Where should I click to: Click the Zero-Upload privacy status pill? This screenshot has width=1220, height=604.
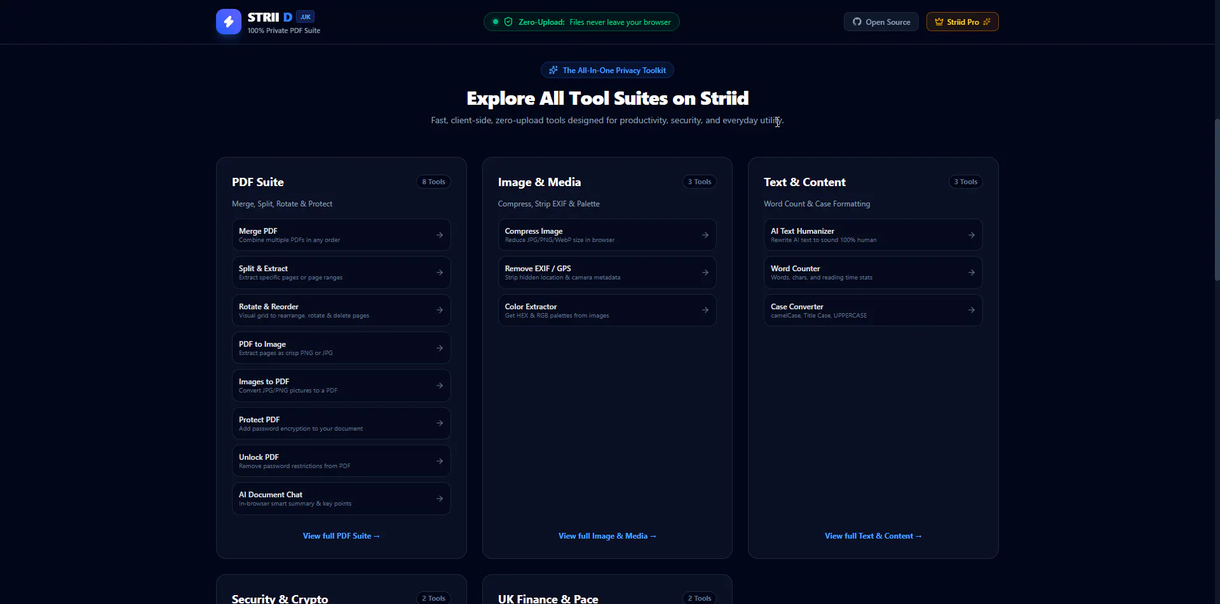(581, 22)
